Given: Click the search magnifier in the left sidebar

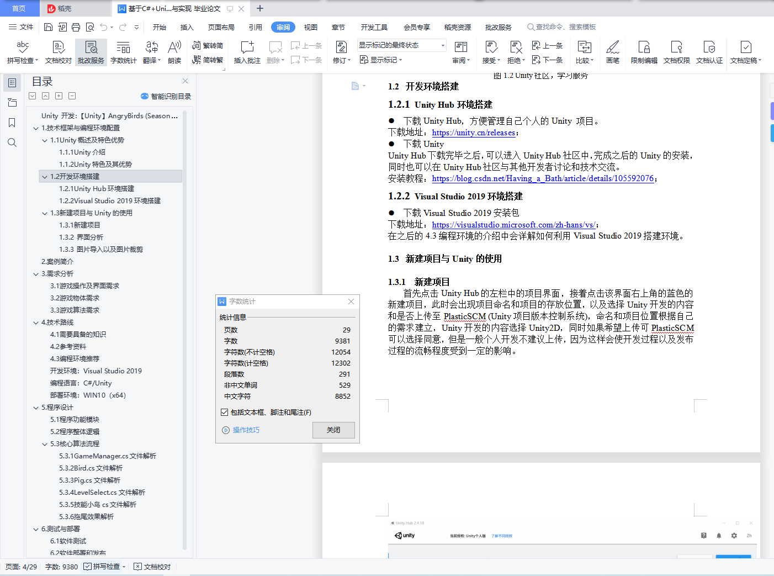Looking at the screenshot, I should coord(12,142).
